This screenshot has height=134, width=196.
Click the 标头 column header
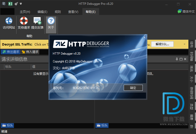pos(17,67)
